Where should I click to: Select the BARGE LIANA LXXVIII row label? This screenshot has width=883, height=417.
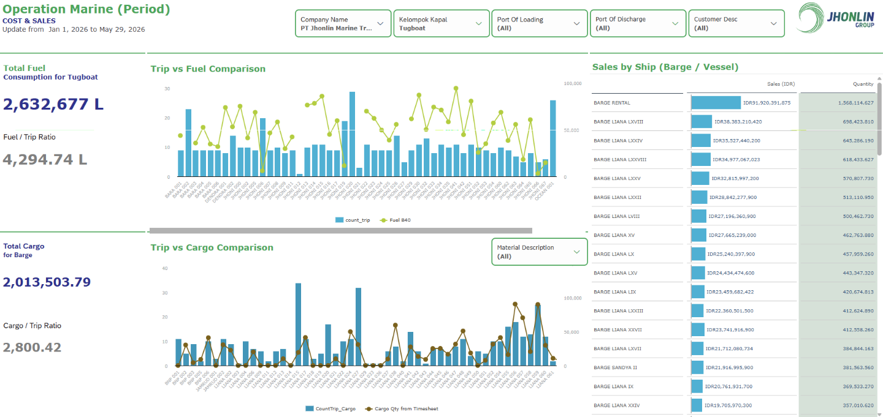620,160
